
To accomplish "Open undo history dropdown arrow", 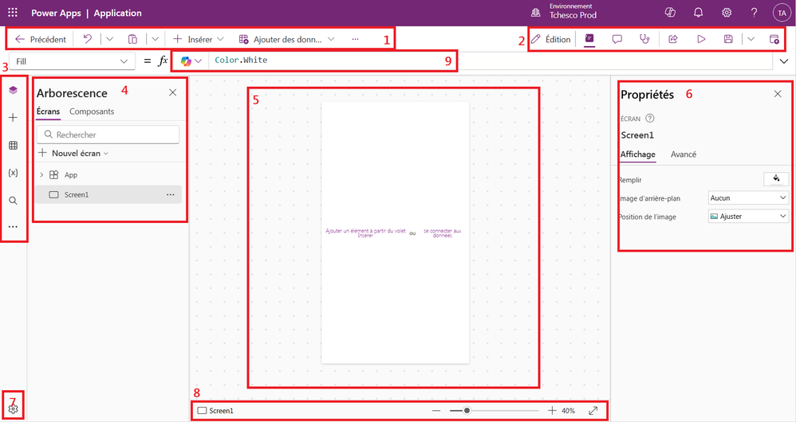I will [x=109, y=39].
